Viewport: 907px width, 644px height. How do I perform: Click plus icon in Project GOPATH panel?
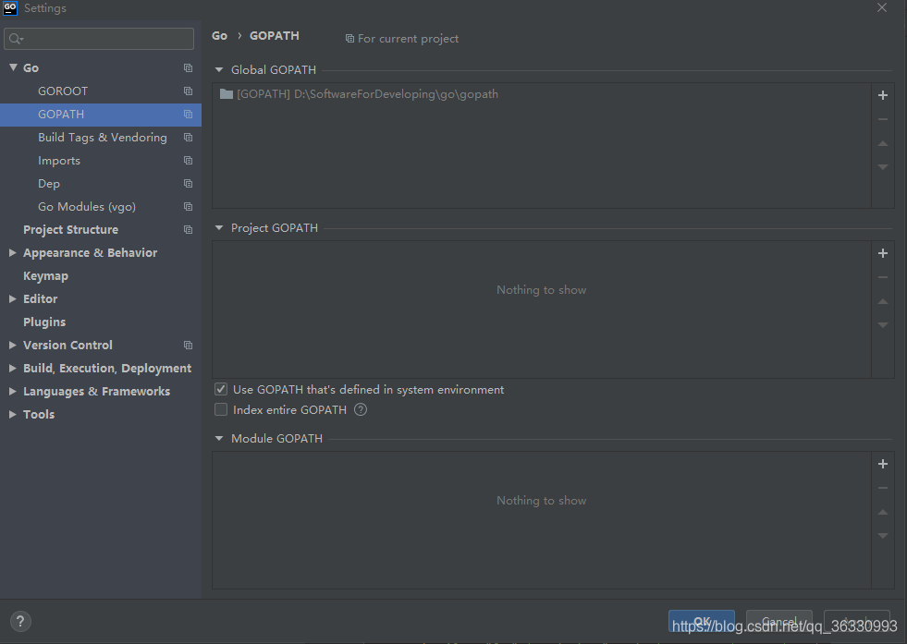882,253
